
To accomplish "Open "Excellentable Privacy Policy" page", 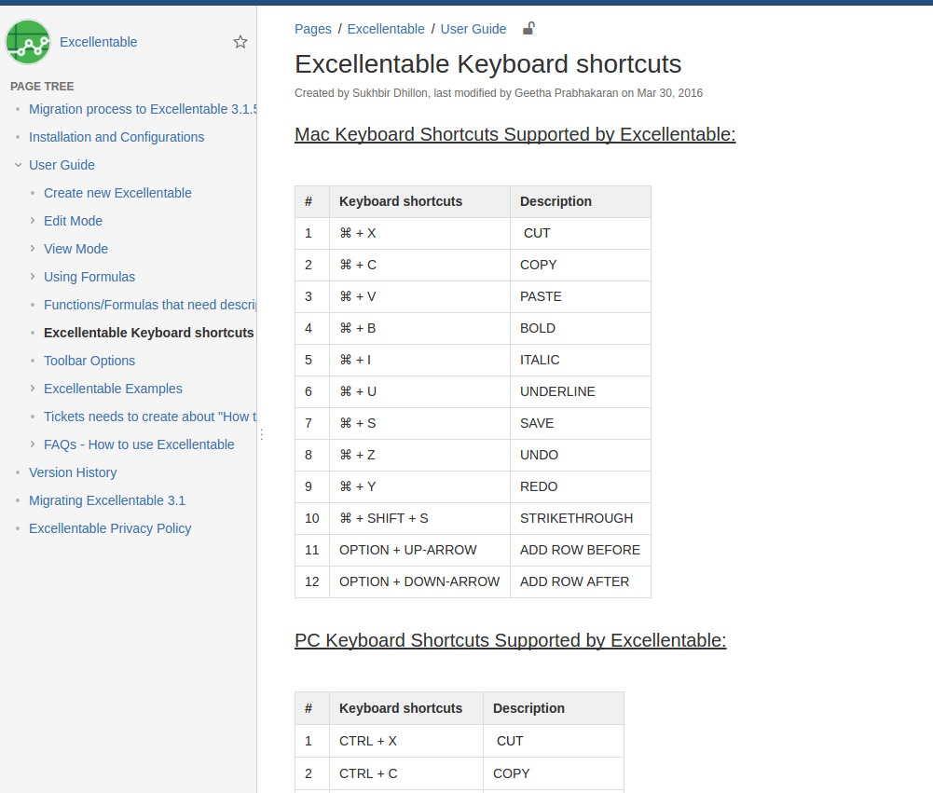I will [x=110, y=528].
